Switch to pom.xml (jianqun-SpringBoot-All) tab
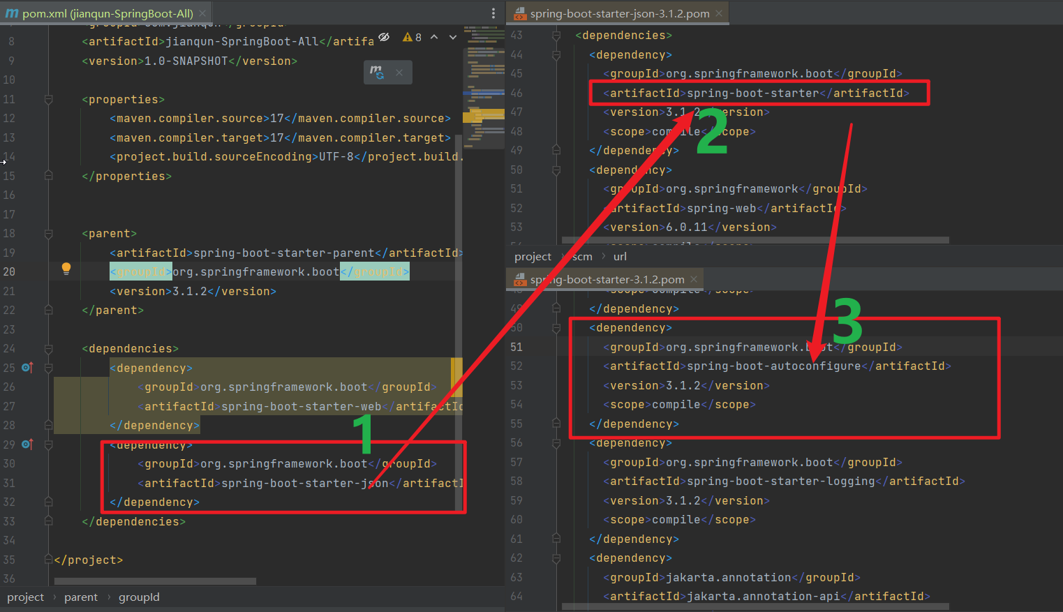1063x612 pixels. tap(107, 13)
